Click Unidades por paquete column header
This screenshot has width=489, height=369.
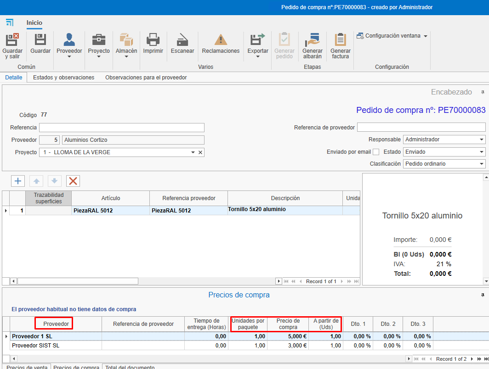pyautogui.click(x=248, y=324)
